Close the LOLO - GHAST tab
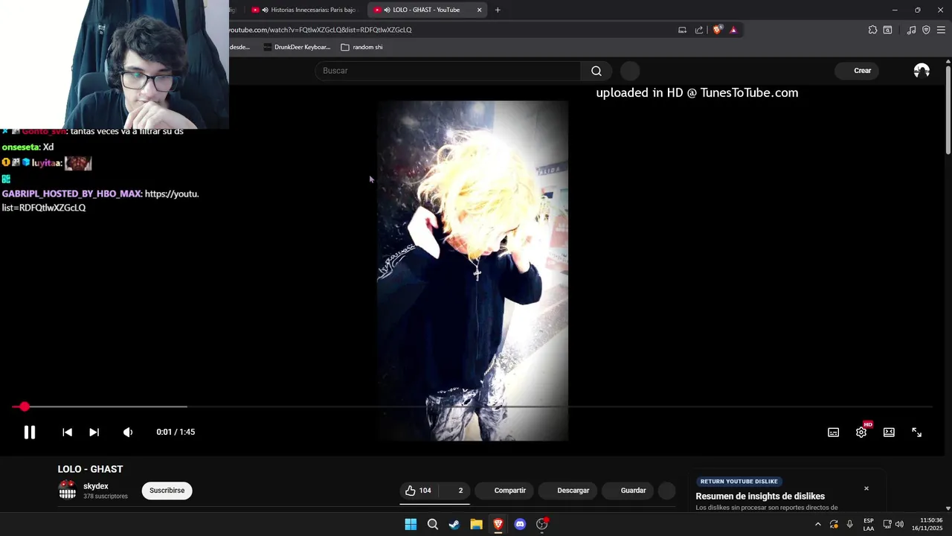The image size is (952, 536). click(x=480, y=10)
